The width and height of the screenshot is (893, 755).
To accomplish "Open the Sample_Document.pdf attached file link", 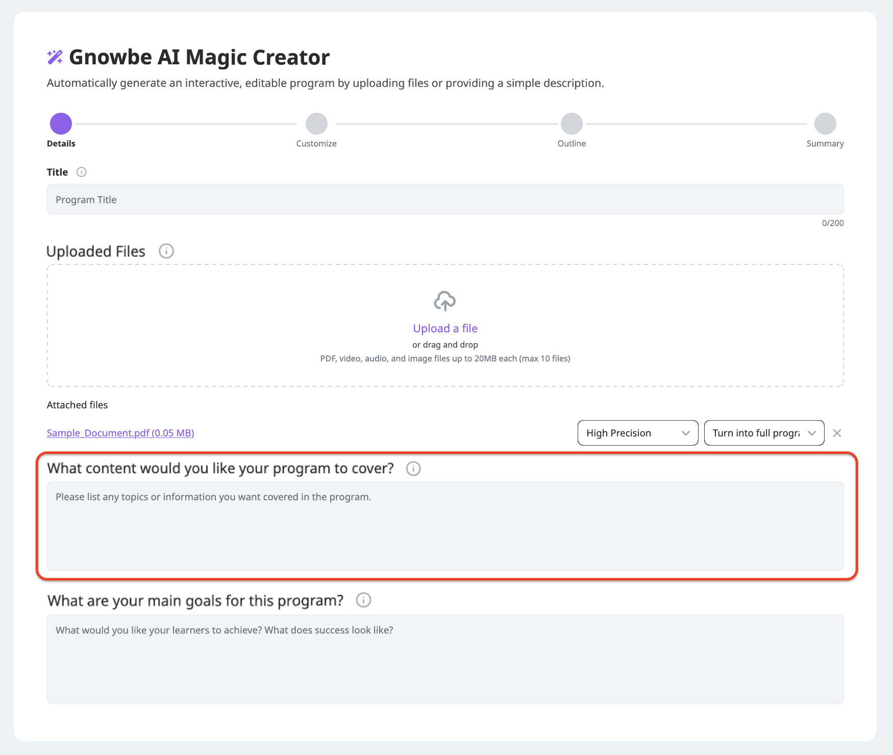I will click(120, 433).
